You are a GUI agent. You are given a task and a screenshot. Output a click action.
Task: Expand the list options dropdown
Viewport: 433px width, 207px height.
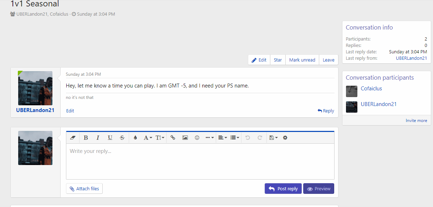click(x=235, y=138)
